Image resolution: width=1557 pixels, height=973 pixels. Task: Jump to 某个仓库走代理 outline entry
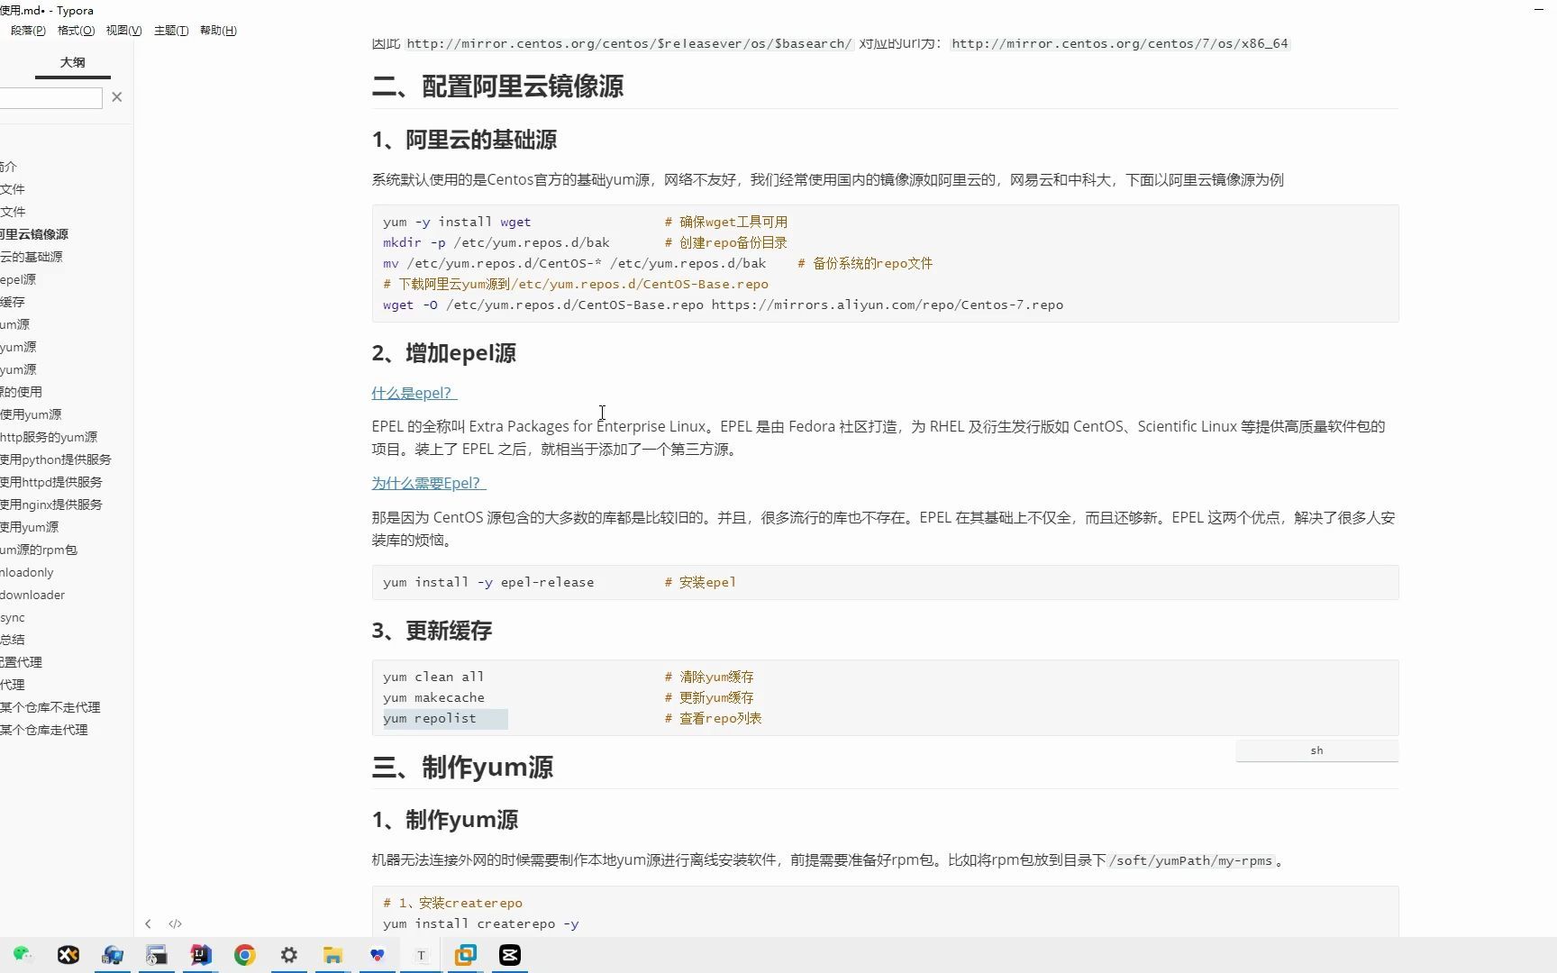pos(44,730)
